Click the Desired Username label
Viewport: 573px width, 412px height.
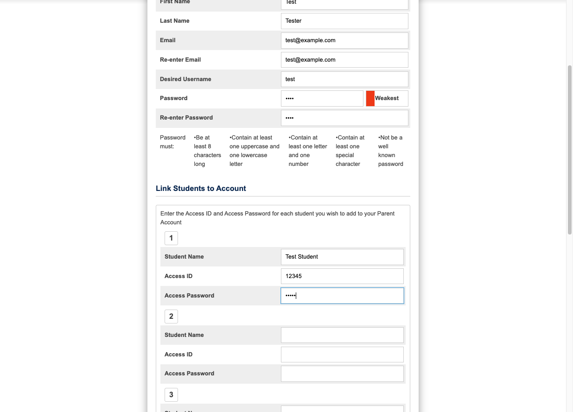click(x=185, y=79)
